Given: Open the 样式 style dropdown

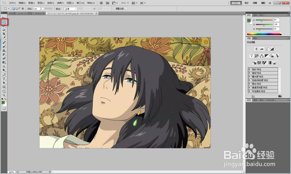Looking at the screenshot, I should [x=70, y=9].
